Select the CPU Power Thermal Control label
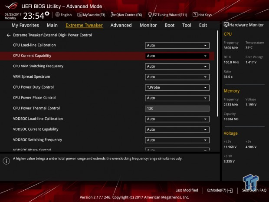The height and width of the screenshot is (202, 269). (x=36, y=108)
